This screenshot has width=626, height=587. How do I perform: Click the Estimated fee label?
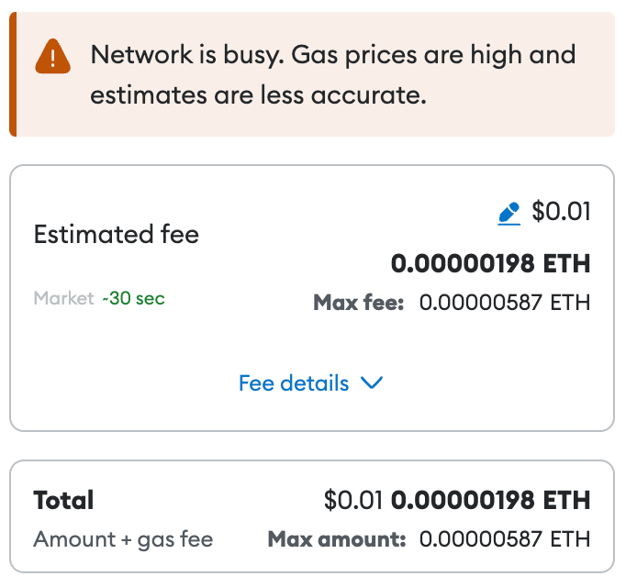(x=116, y=235)
